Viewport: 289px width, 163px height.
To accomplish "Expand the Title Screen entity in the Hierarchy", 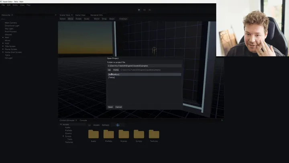I will [x=3, y=46].
